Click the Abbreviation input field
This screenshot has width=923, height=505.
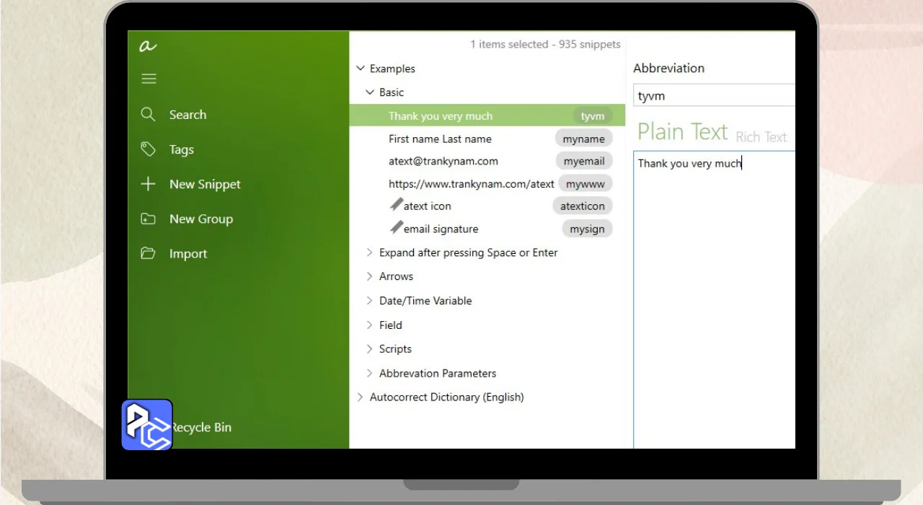(x=714, y=95)
